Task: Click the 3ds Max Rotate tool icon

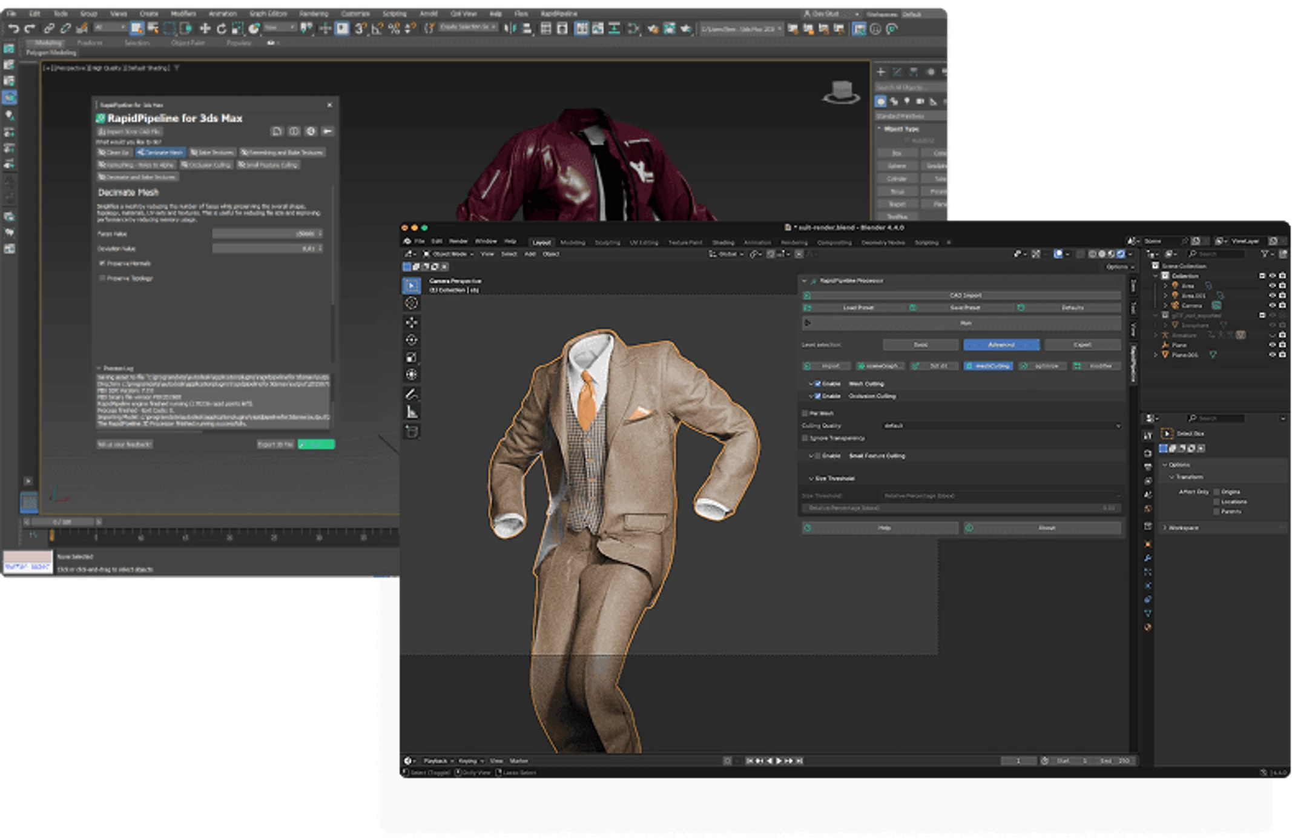Action: (221, 28)
